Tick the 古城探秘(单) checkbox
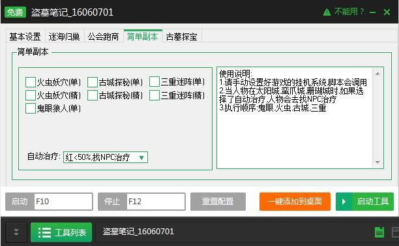The image size is (399, 246). pos(93,82)
